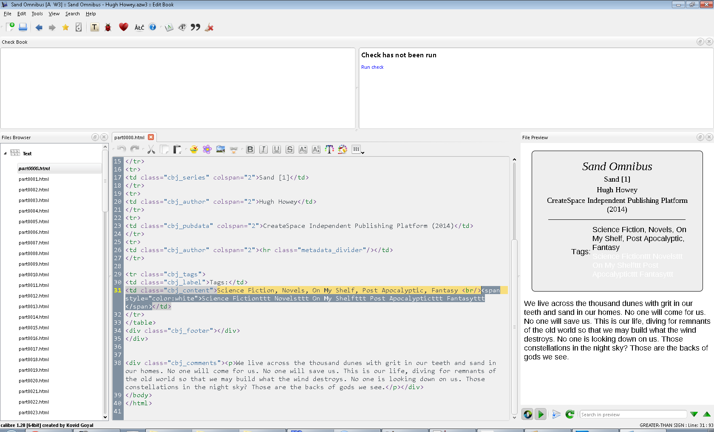Jump to next preview search match arrow
The height and width of the screenshot is (432, 714).
pyautogui.click(x=694, y=414)
